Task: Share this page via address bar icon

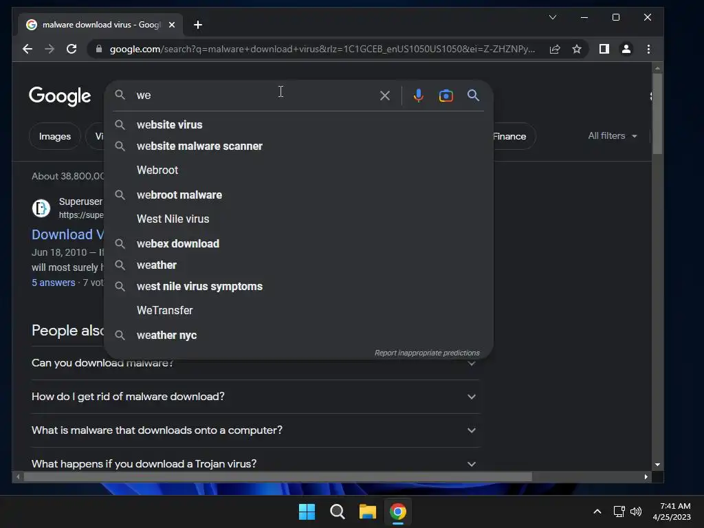Action: (555, 49)
